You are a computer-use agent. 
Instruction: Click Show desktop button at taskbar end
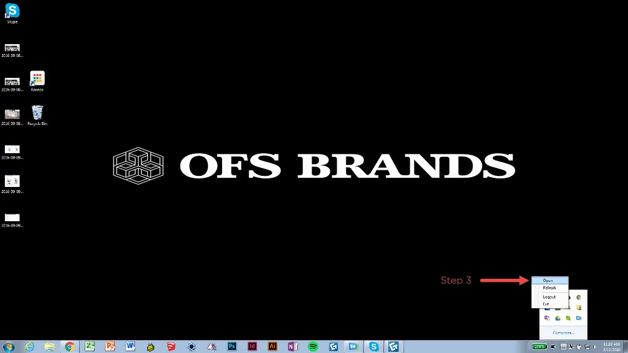pyautogui.click(x=626, y=347)
